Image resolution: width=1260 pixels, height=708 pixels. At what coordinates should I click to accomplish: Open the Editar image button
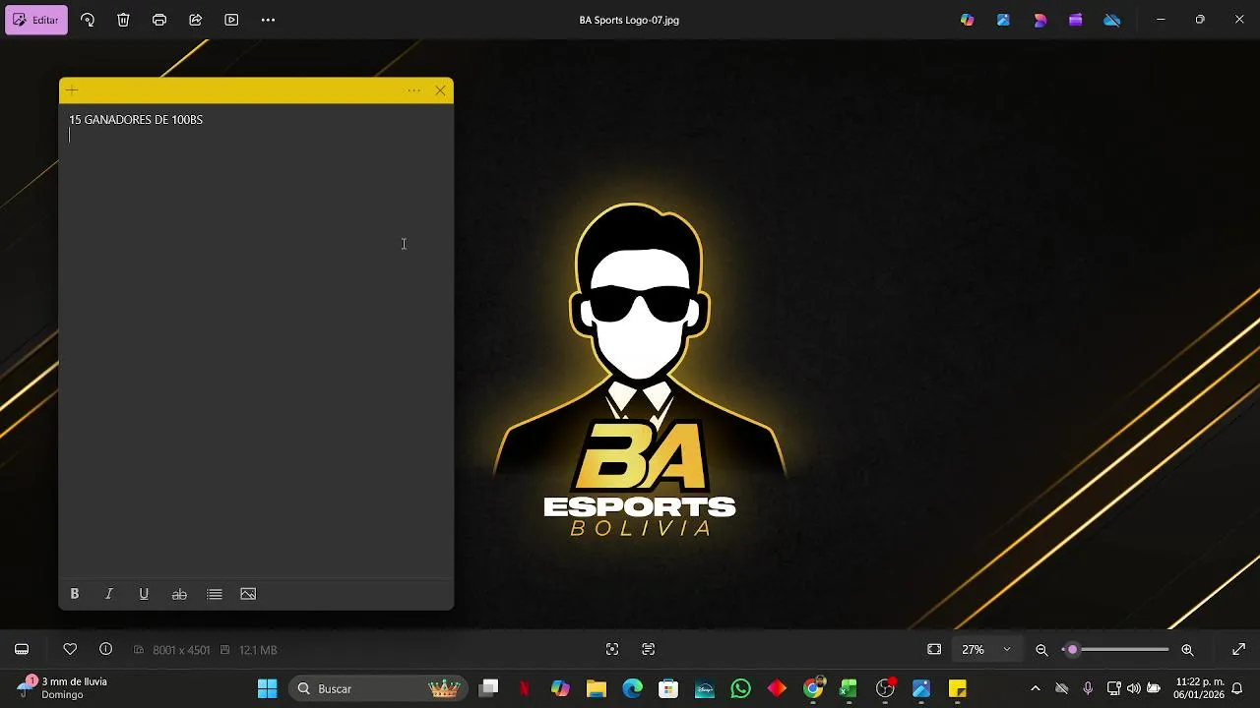click(x=36, y=20)
